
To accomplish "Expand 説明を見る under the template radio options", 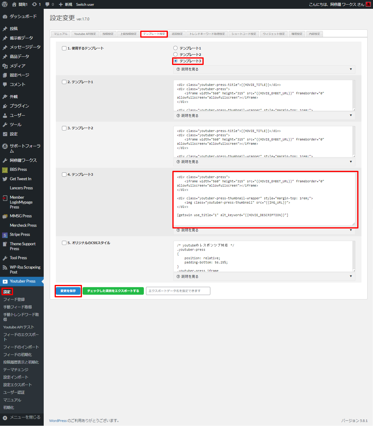I will (x=264, y=69).
